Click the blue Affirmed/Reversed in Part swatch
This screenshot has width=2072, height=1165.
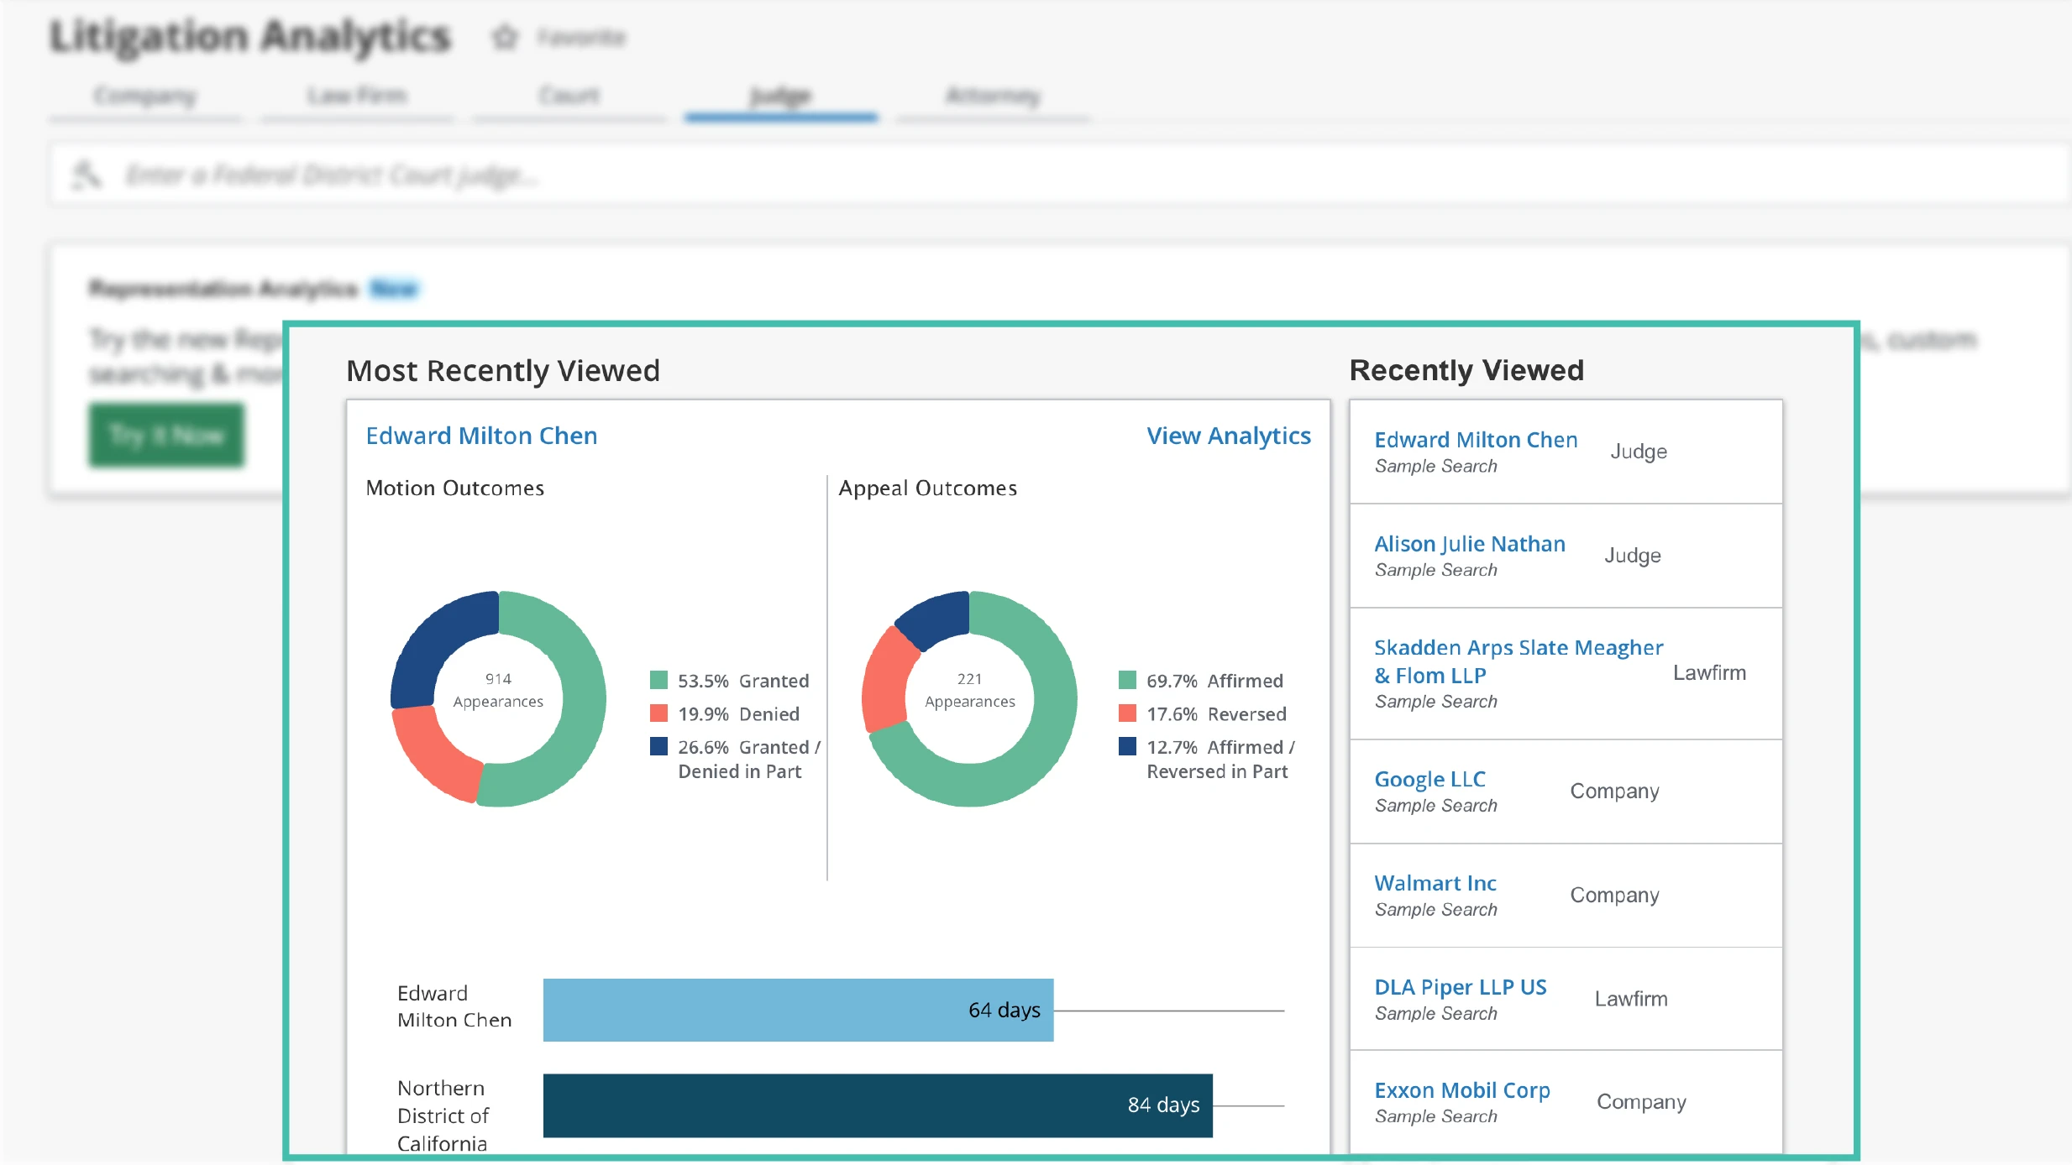click(1127, 746)
